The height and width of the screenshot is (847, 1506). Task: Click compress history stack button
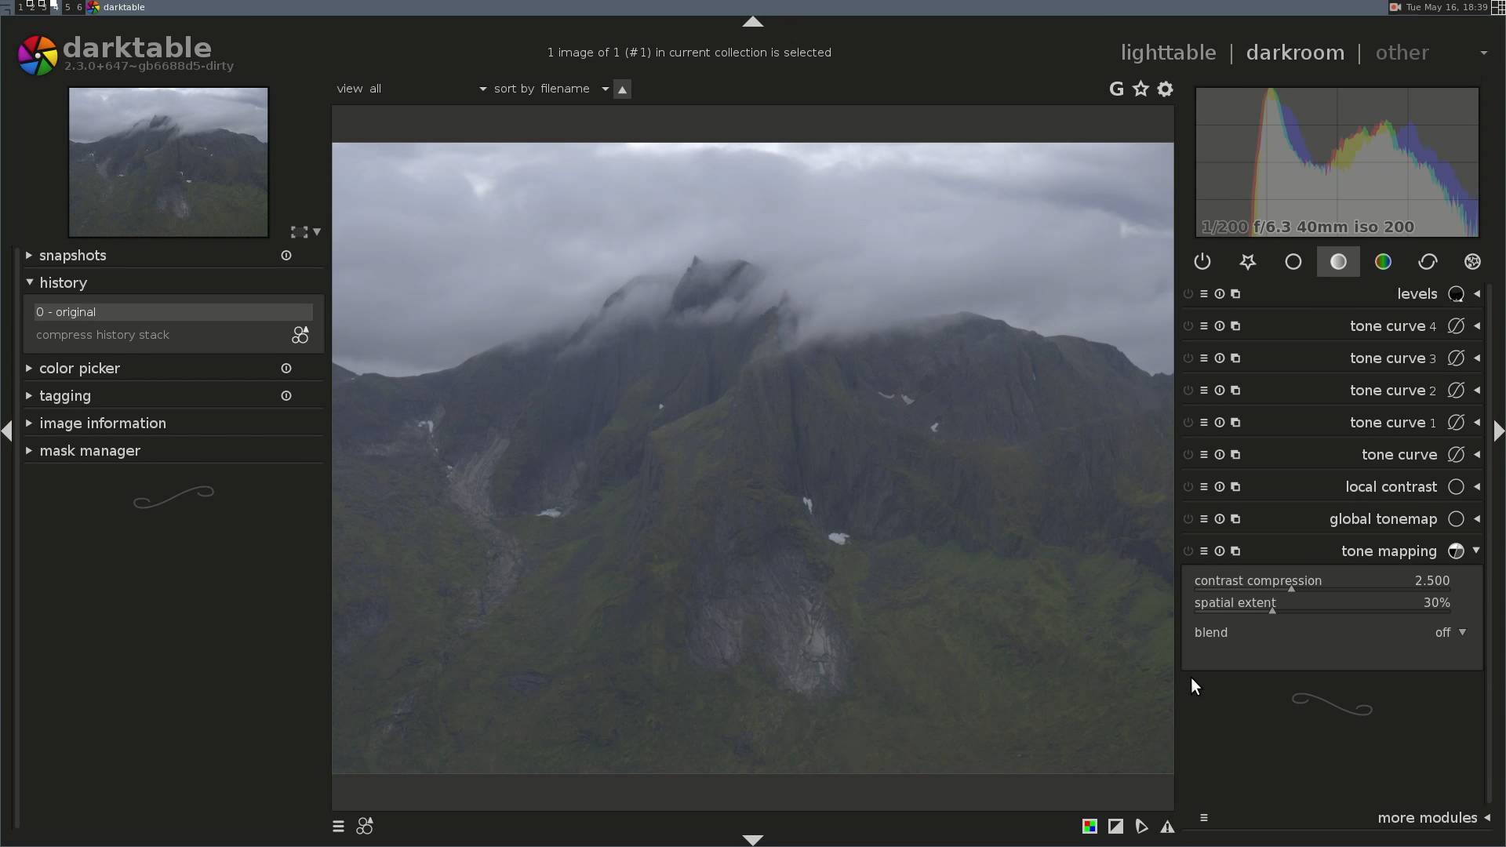pos(103,336)
